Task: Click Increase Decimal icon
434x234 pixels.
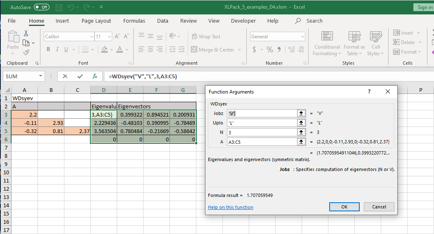Action: point(291,50)
